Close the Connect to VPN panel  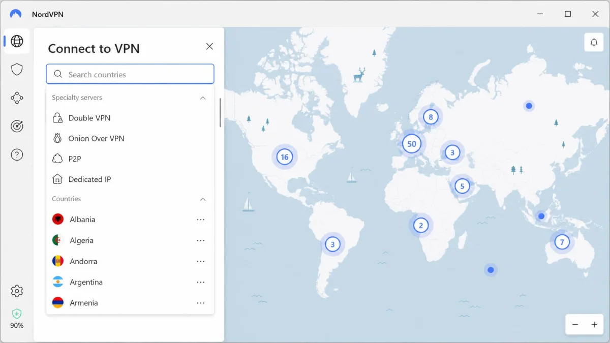pos(209,46)
